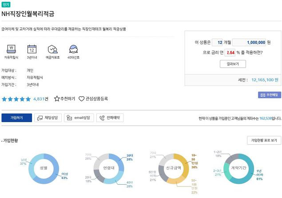Click the 1년 이하 61% label
This screenshot has height=198, width=282.
pos(259,175)
